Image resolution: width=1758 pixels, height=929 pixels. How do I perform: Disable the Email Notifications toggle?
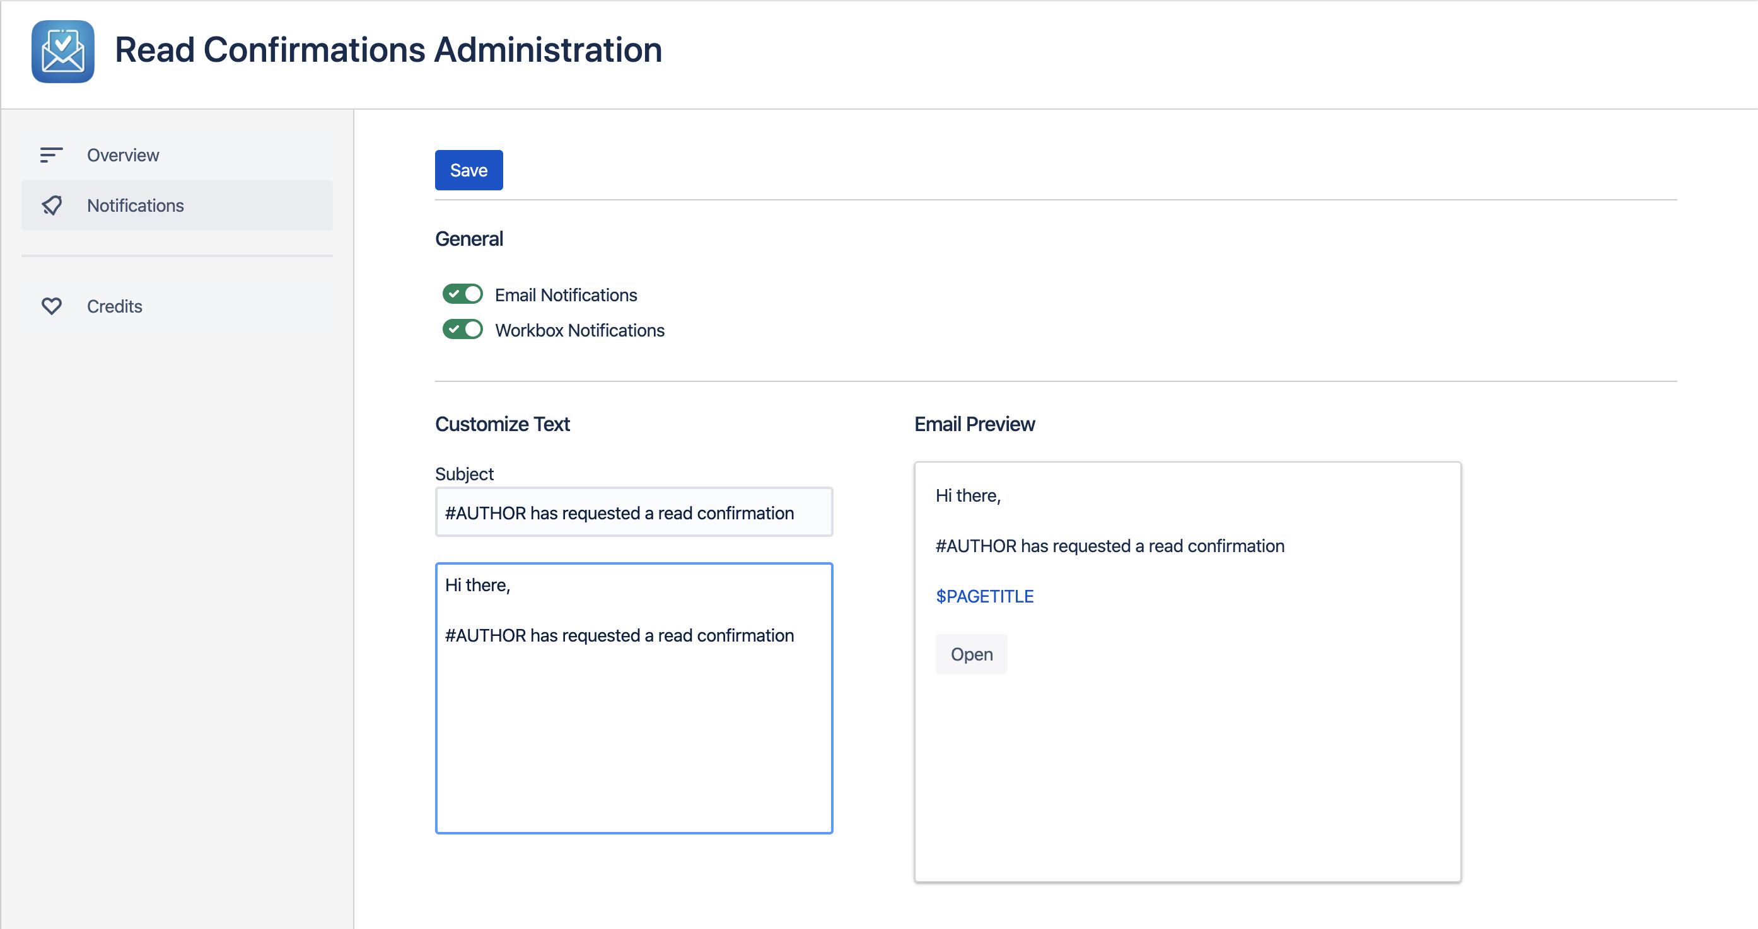pyautogui.click(x=463, y=294)
